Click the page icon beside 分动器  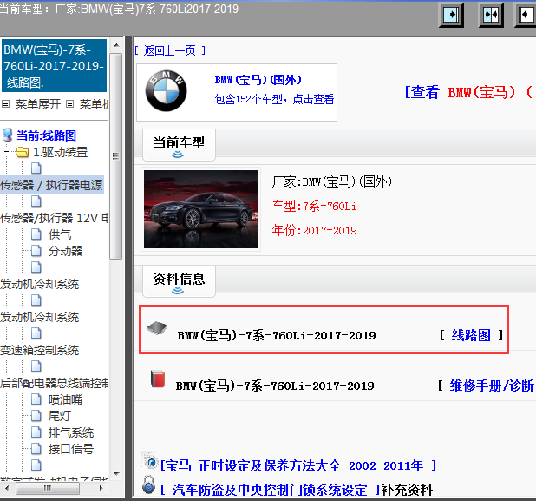coord(36,251)
